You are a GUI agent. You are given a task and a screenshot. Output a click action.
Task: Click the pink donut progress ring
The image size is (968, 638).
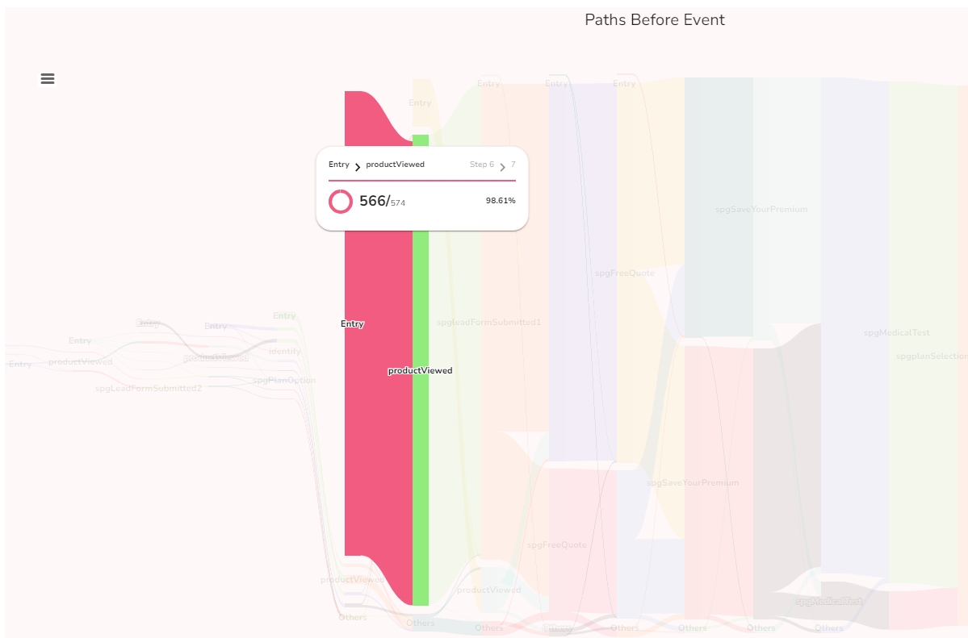click(341, 202)
